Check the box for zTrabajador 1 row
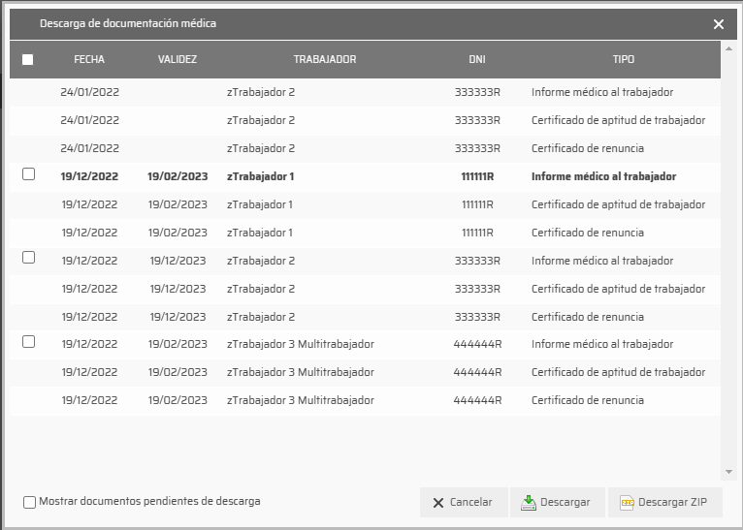The image size is (743, 530). pos(28,174)
